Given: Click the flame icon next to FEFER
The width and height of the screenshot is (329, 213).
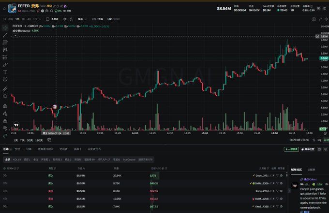Looking at the screenshot, I should coord(65,6).
